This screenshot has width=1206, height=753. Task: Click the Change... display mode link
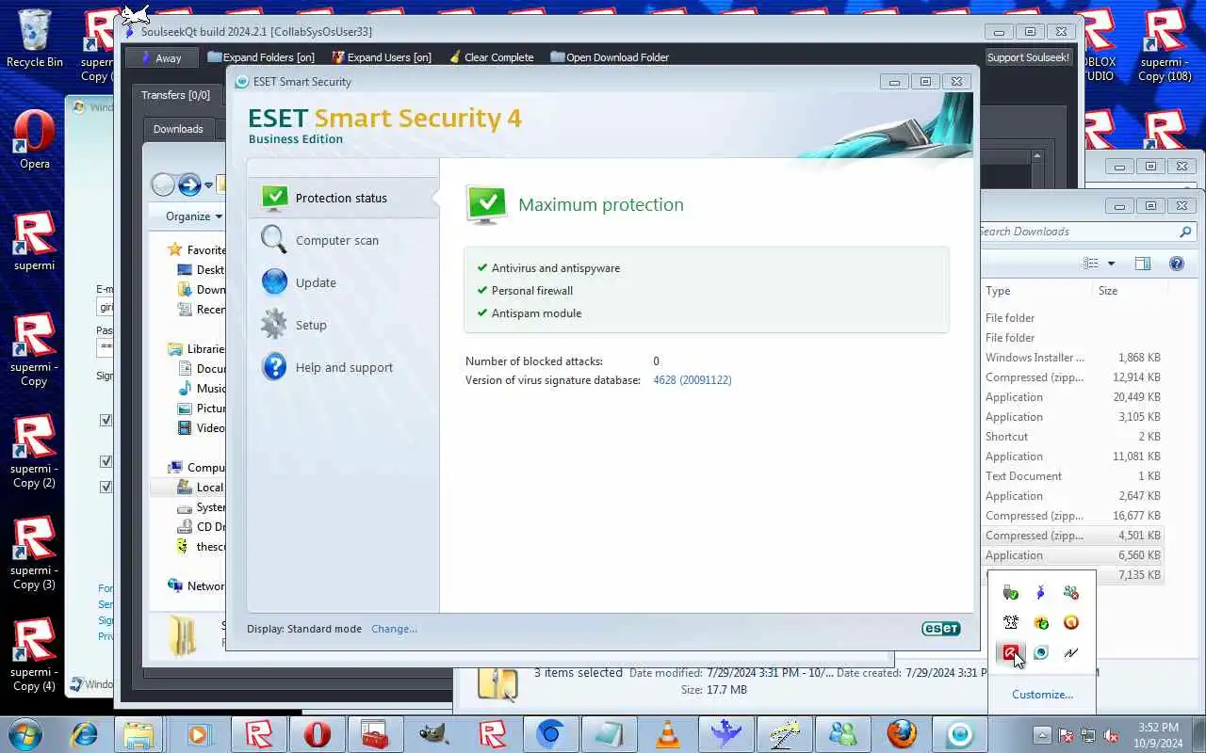click(x=394, y=629)
